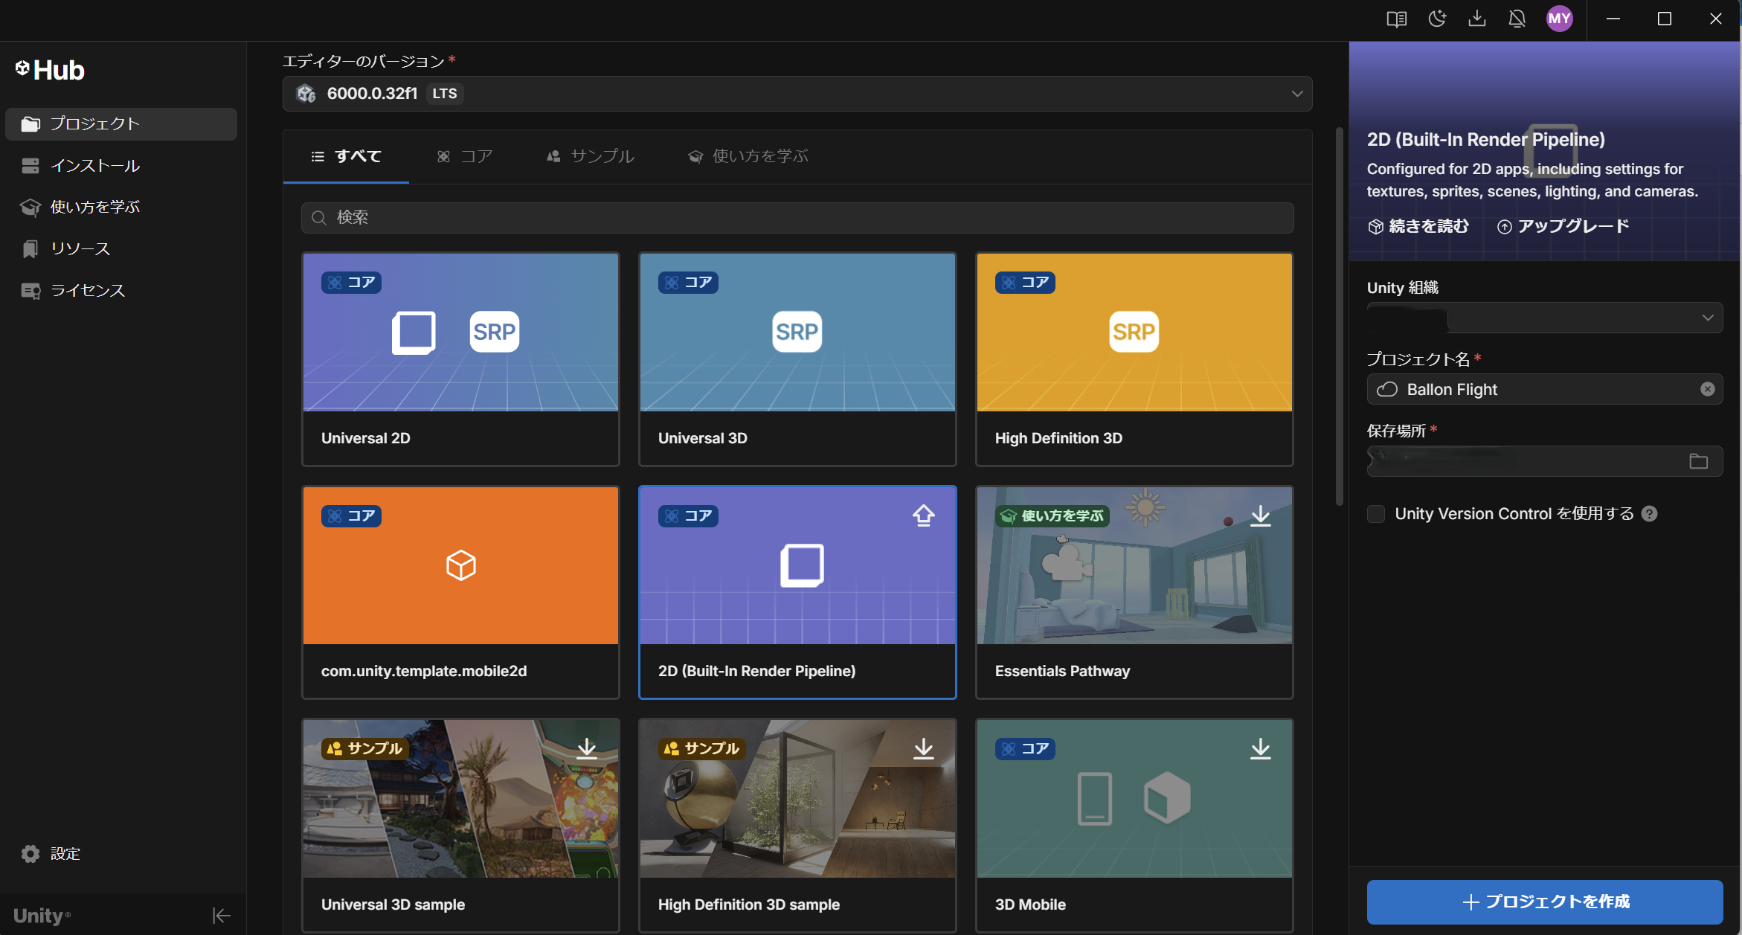Select the Universal 2D template card

[x=460, y=359]
